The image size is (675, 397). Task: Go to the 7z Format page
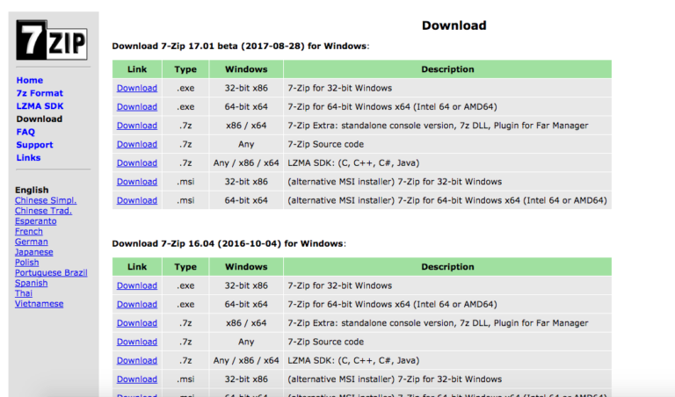[40, 93]
